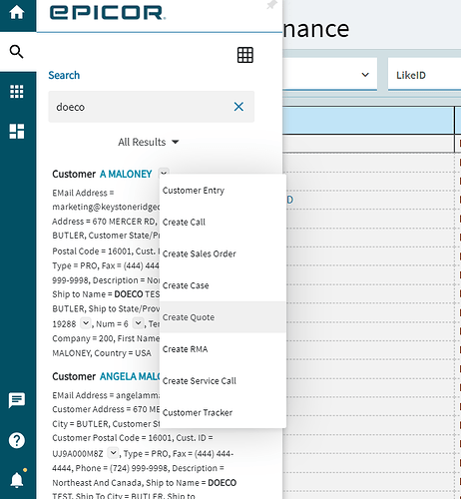Open the ANGELA MAL customer link
The height and width of the screenshot is (499, 461).
click(130, 376)
